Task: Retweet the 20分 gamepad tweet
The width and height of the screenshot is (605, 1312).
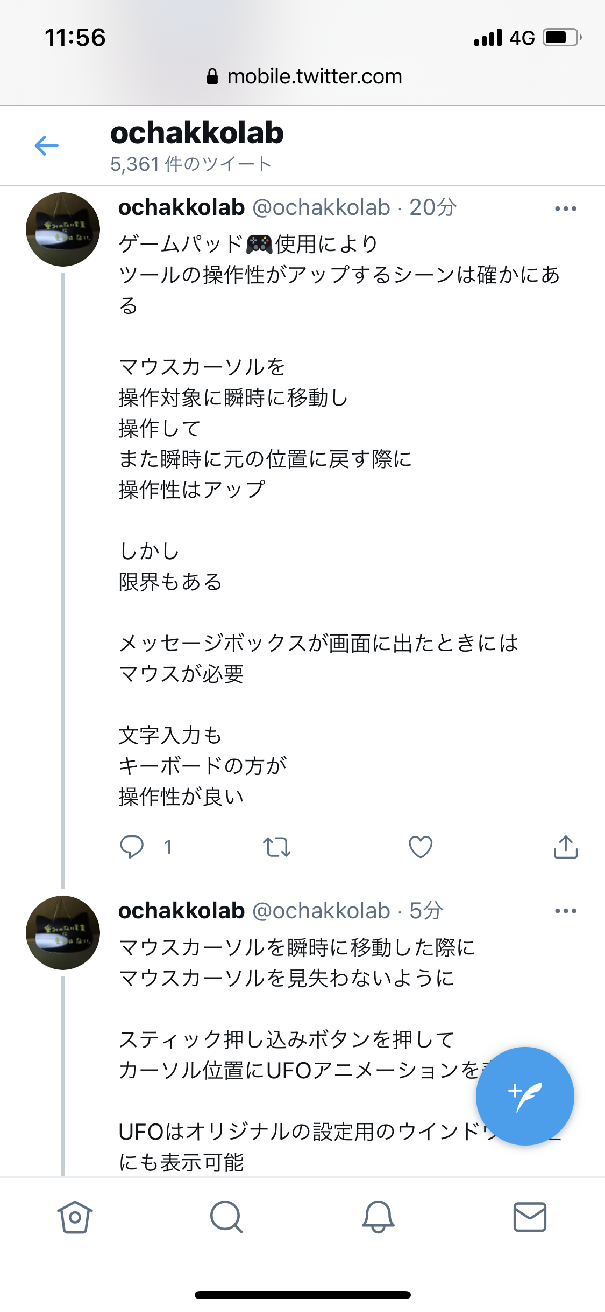Action: [276, 847]
